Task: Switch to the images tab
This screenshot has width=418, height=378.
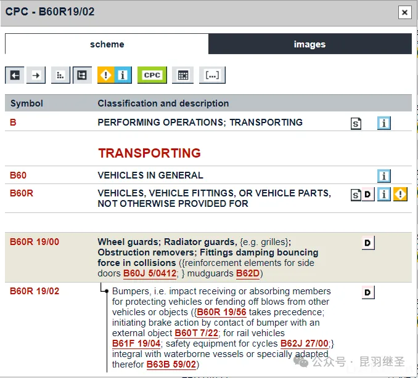Action: pyautogui.click(x=309, y=44)
